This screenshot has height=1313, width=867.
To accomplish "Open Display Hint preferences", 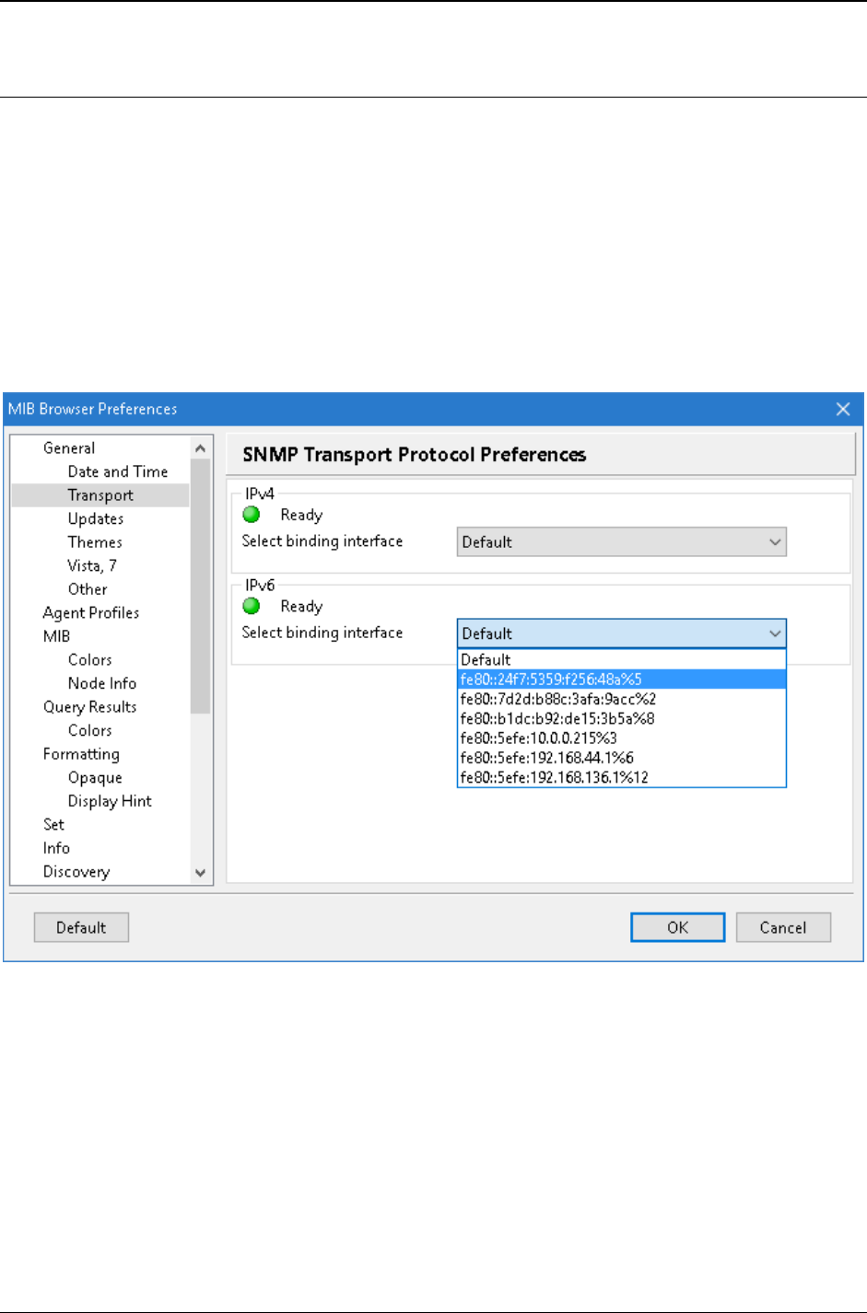I will [110, 801].
